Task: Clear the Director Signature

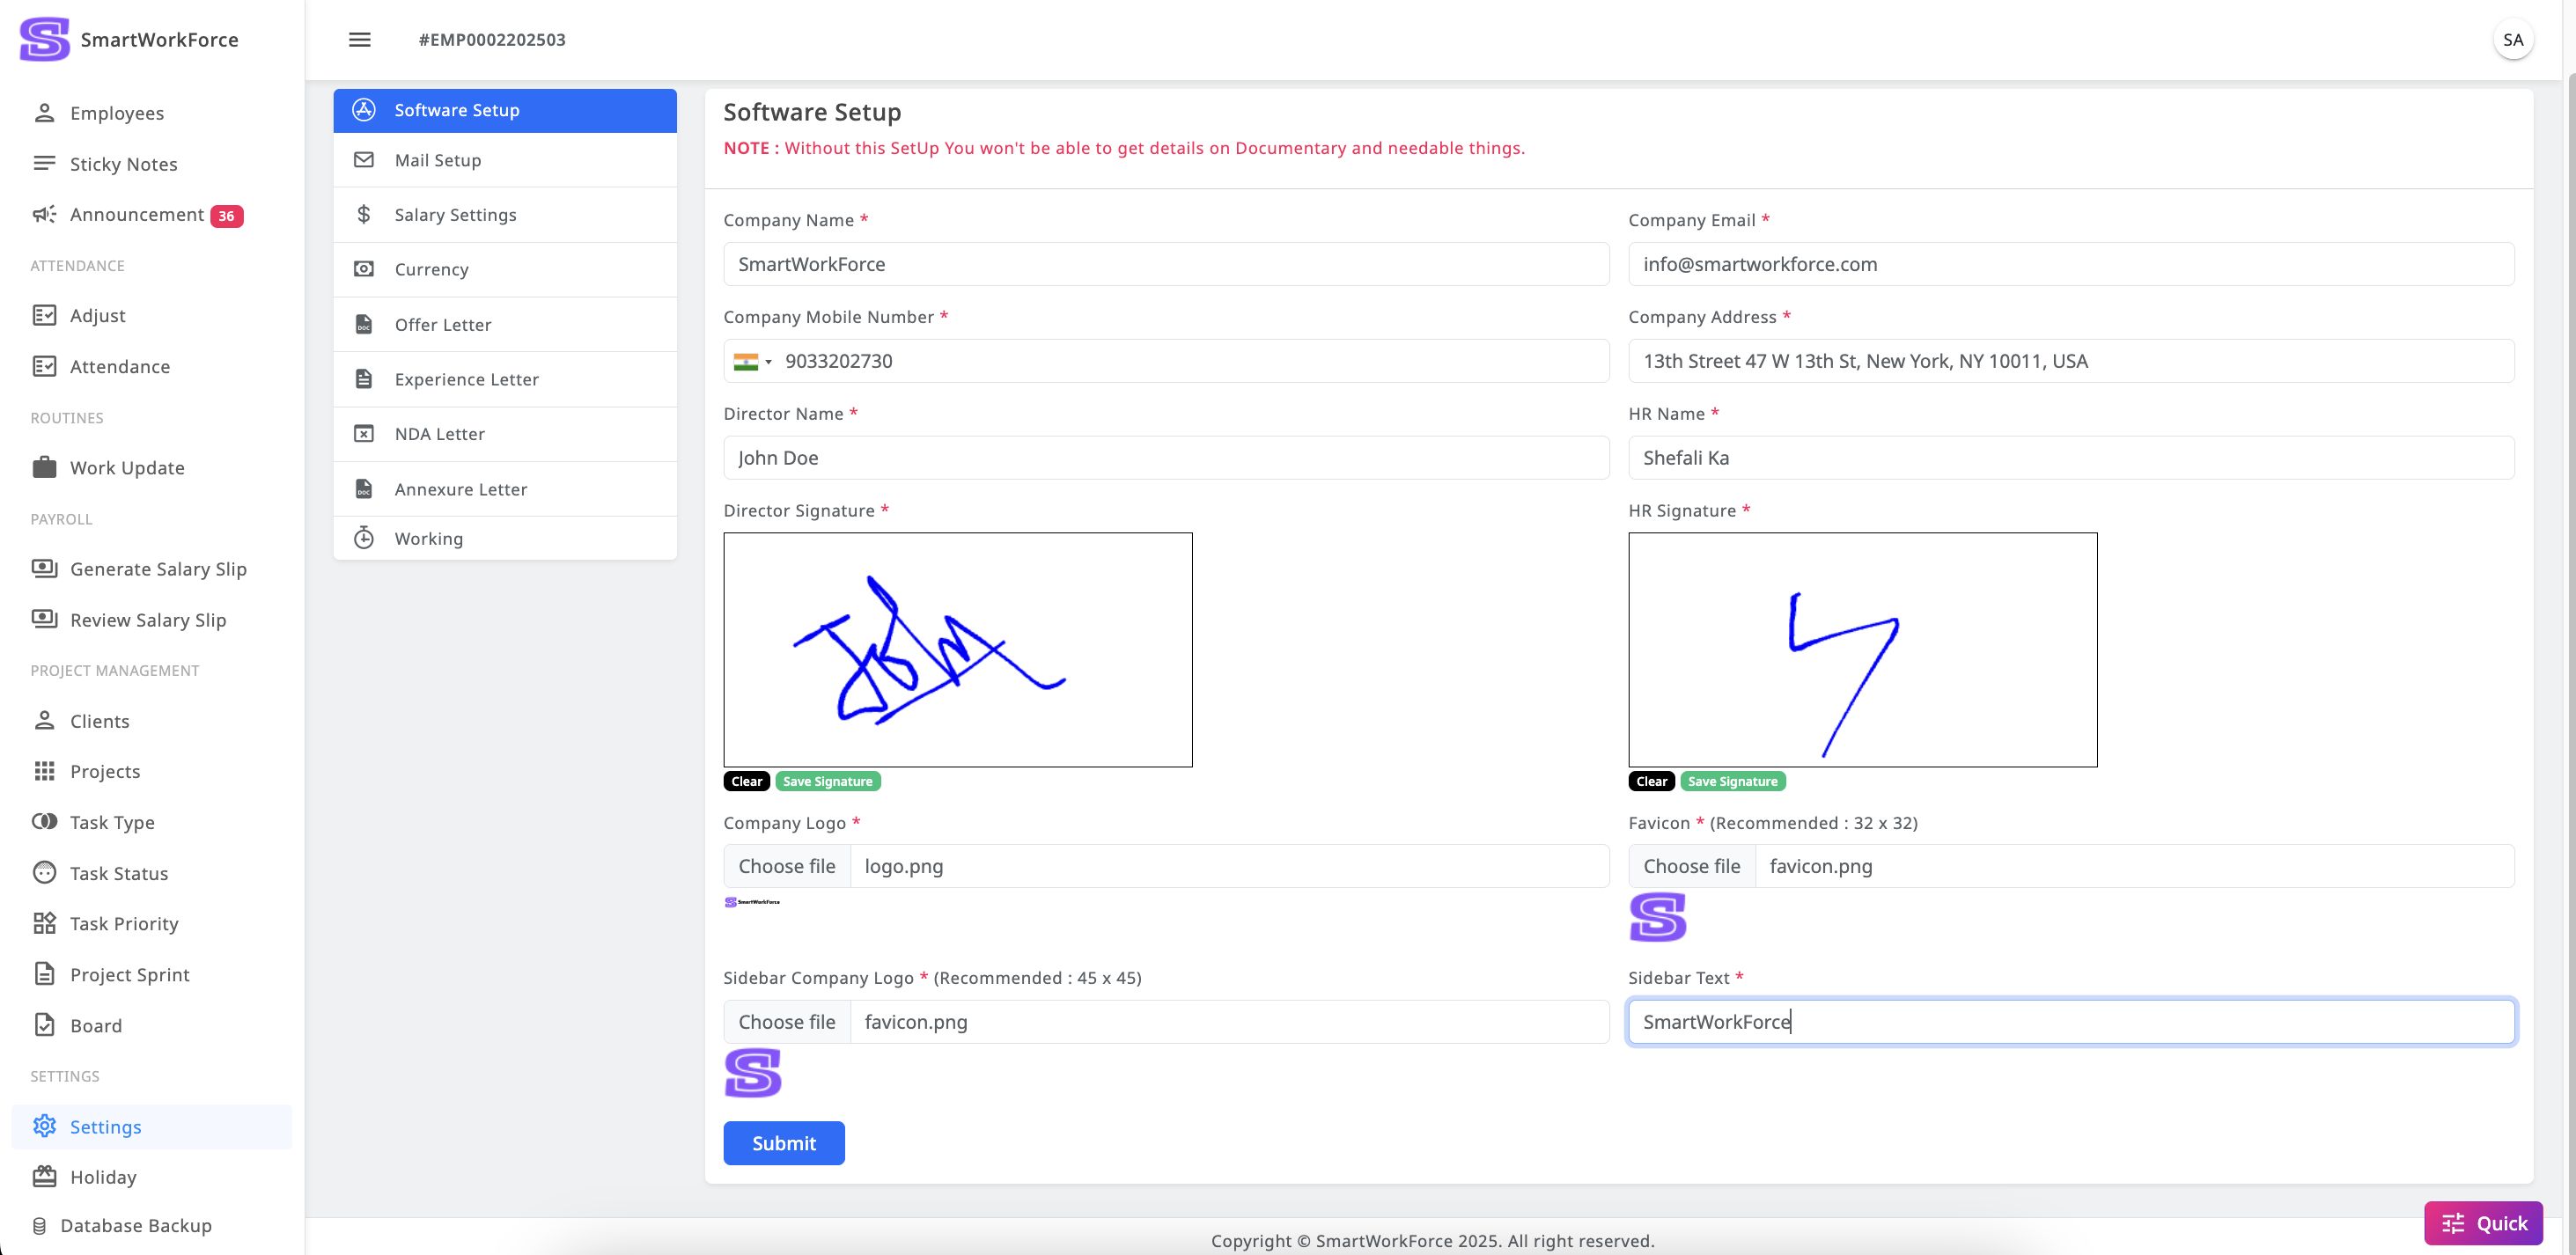Action: 746,782
